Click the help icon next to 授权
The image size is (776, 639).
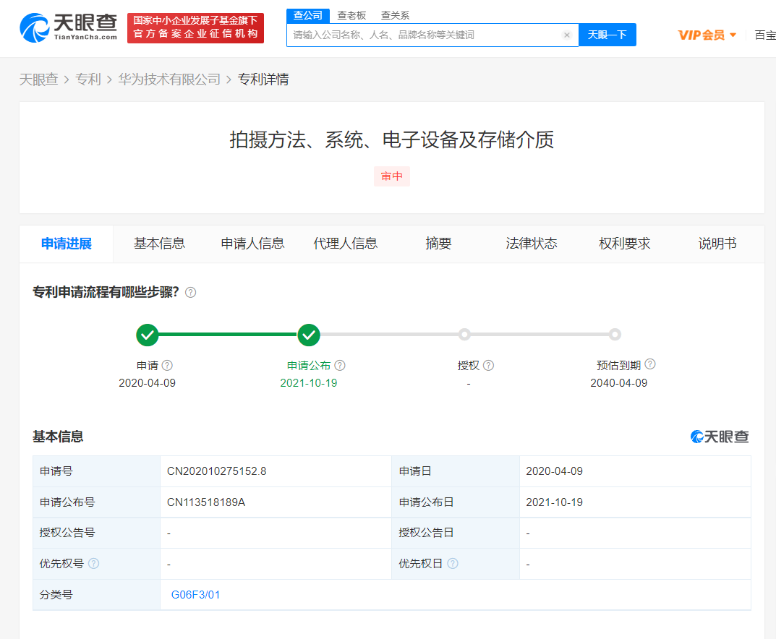coord(489,366)
